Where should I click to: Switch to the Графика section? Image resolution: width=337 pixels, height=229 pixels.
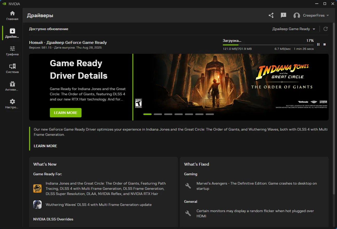[x=12, y=51]
